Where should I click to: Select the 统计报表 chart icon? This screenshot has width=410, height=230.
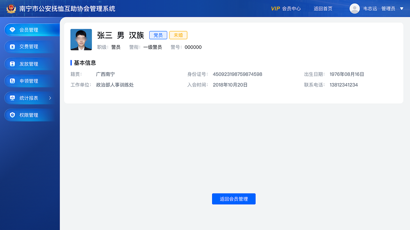pos(12,98)
